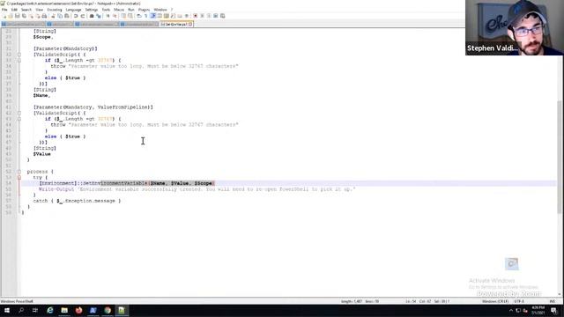This screenshot has height=317, width=564.
Task: Click Windows PowerShell language in status bar
Action: (17, 301)
